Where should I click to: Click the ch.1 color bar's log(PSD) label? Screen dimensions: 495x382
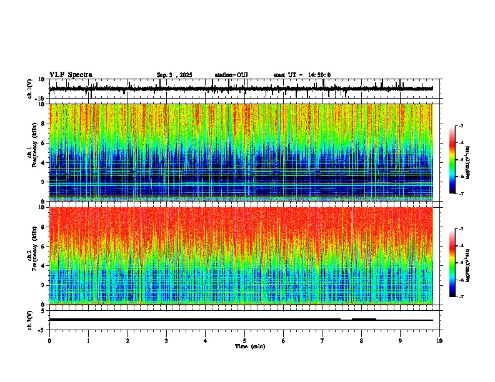click(x=467, y=163)
